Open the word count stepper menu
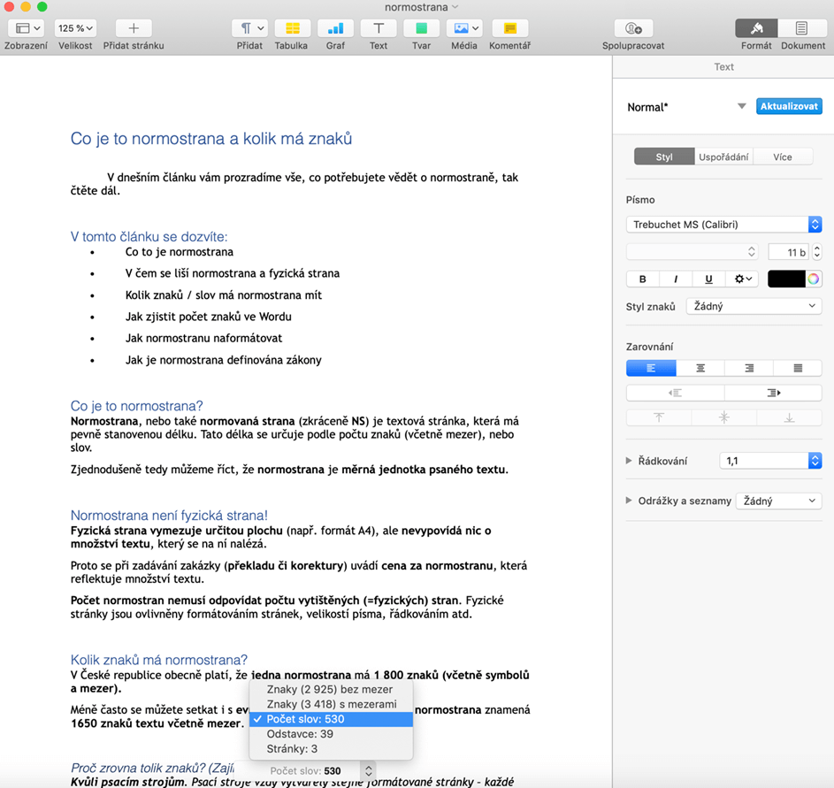Screen dimensions: 834x788 (x=368, y=770)
